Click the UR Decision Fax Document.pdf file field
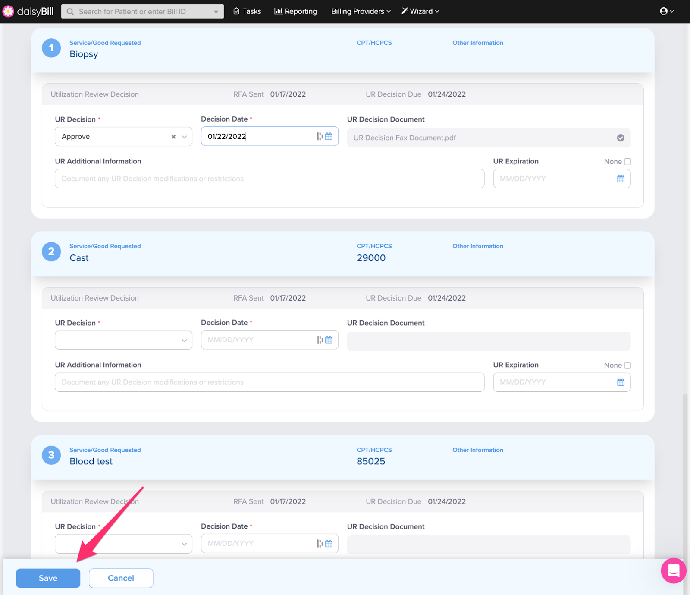The height and width of the screenshot is (595, 690). [489, 138]
